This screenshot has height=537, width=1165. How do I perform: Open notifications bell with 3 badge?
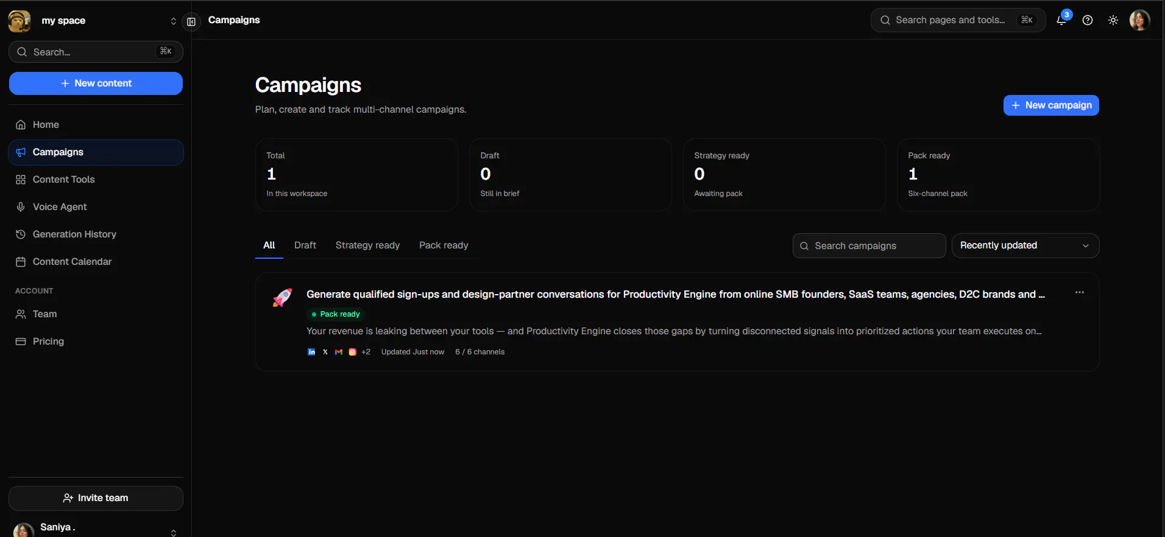point(1061,19)
